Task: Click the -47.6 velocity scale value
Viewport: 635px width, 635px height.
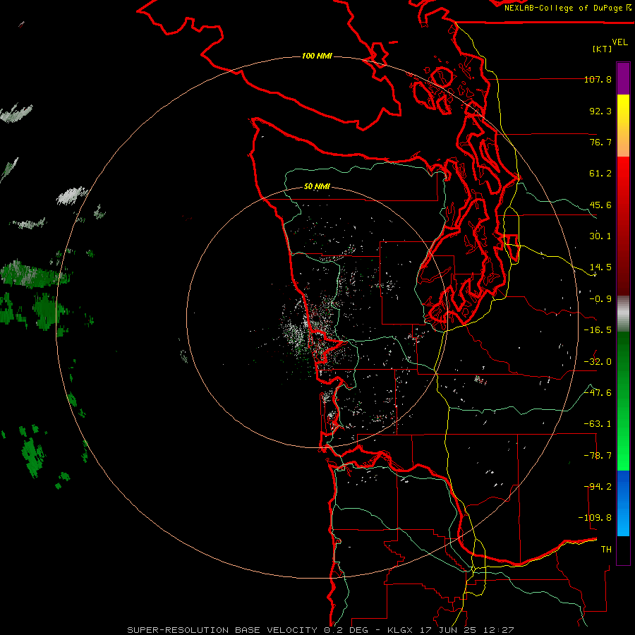Action: (x=598, y=393)
